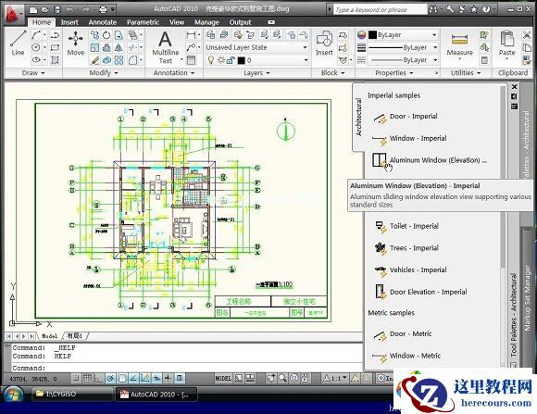
Task: Open the Model layout tab
Action: click(50, 336)
